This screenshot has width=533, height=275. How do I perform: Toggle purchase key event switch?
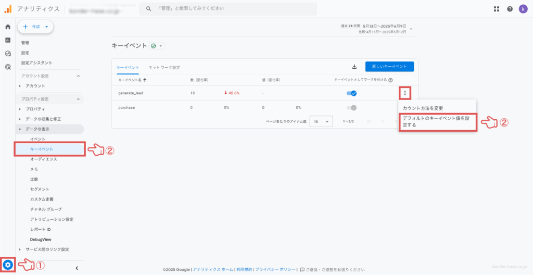click(x=351, y=108)
